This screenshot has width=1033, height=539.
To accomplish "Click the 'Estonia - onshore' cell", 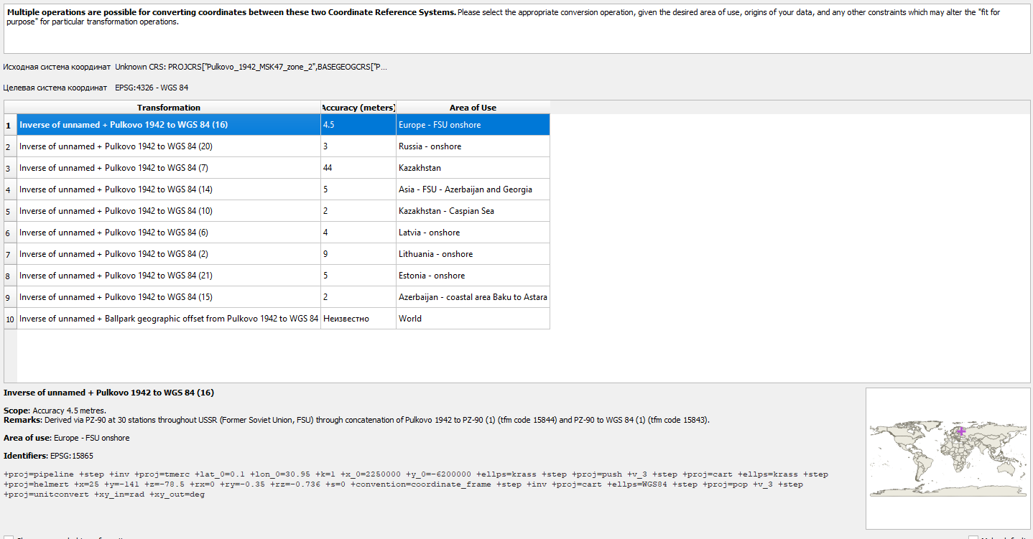I will click(473, 276).
